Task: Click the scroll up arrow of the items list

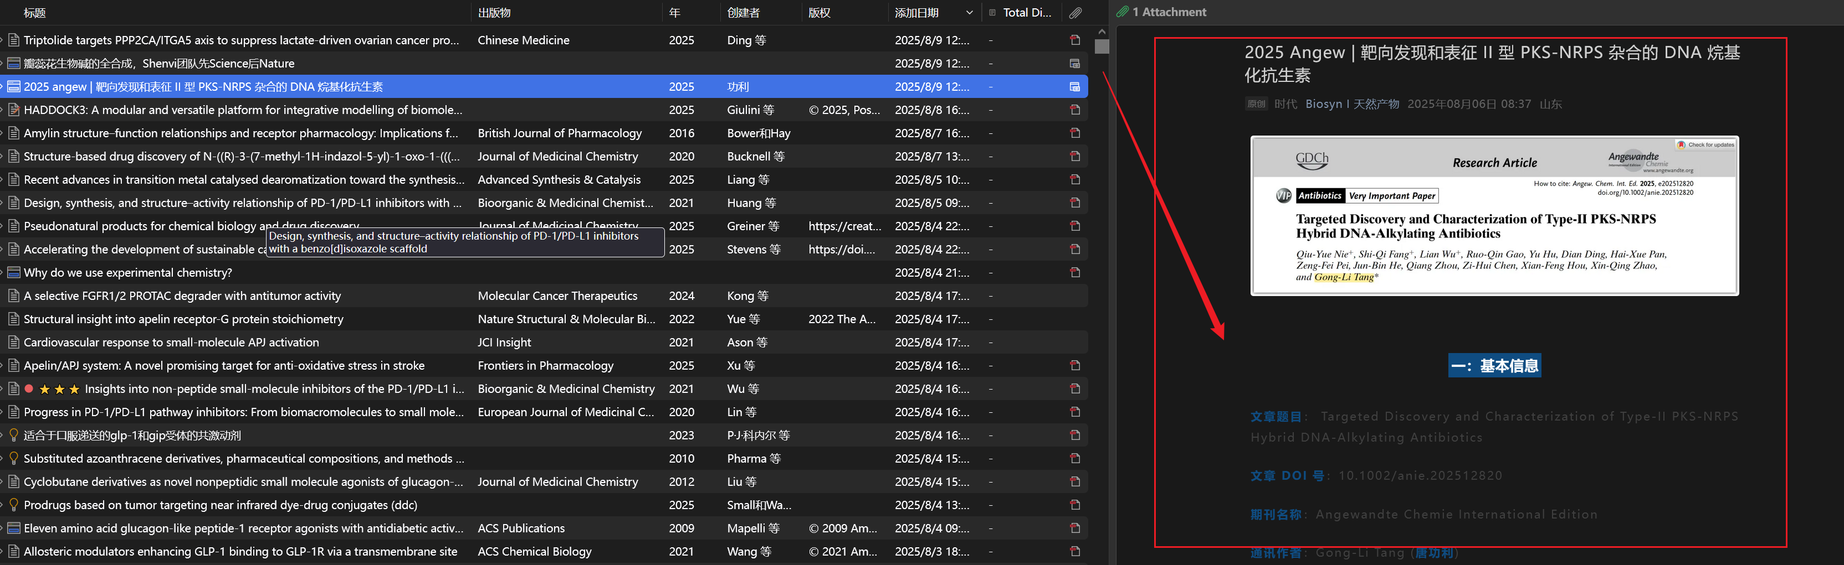Action: (x=1101, y=32)
